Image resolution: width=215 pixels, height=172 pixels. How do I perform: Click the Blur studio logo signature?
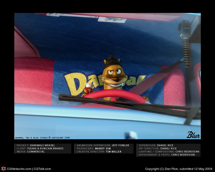(193, 135)
